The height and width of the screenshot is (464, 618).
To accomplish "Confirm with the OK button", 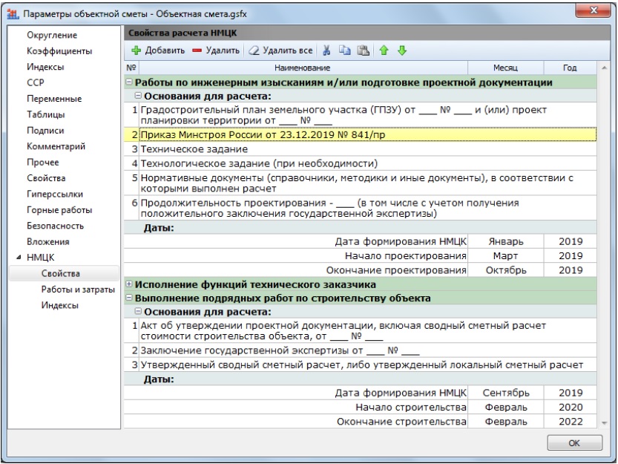I will 575,442.
